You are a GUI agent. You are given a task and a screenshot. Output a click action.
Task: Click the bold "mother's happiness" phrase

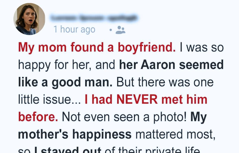click(75, 134)
